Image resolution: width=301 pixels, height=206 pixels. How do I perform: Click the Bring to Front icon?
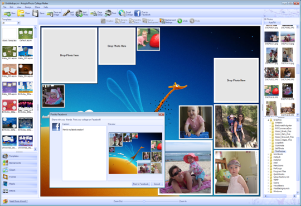(x=118, y=21)
